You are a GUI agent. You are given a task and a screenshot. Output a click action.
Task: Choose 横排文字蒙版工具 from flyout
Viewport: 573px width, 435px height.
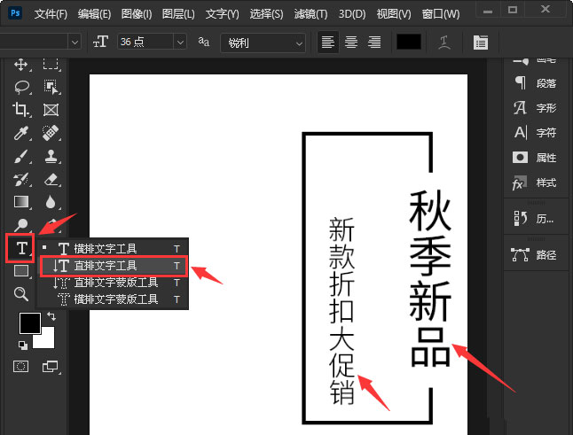point(114,299)
